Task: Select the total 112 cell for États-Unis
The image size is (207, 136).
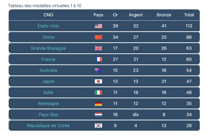Action: click(x=189, y=26)
